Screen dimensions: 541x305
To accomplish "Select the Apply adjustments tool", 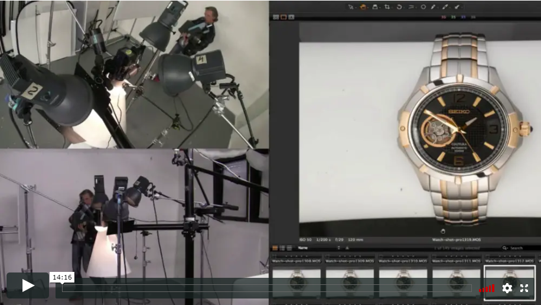I will click(457, 7).
